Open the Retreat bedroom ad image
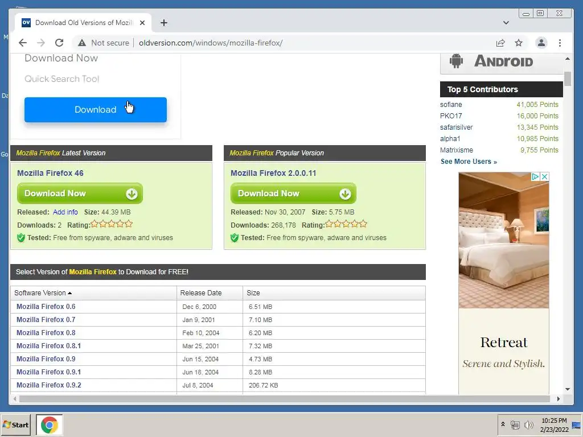The width and height of the screenshot is (583, 437). coord(504,240)
